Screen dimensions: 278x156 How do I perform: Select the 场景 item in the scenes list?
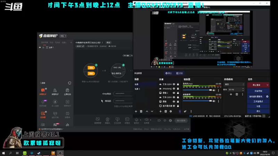[145, 84]
